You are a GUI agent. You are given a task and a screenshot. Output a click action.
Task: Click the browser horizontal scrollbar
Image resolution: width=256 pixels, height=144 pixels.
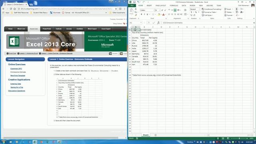click(x=61, y=138)
